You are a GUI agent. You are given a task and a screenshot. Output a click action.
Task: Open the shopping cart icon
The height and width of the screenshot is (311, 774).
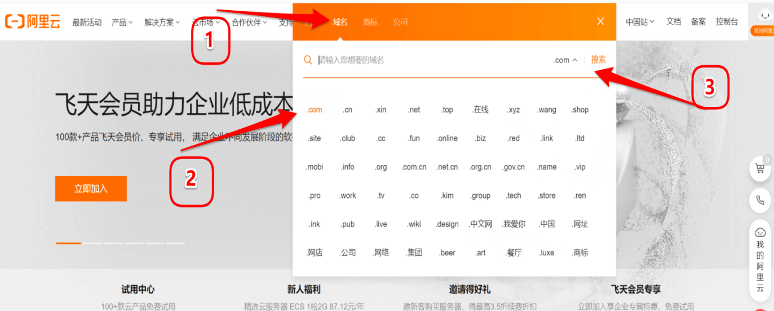[760, 168]
